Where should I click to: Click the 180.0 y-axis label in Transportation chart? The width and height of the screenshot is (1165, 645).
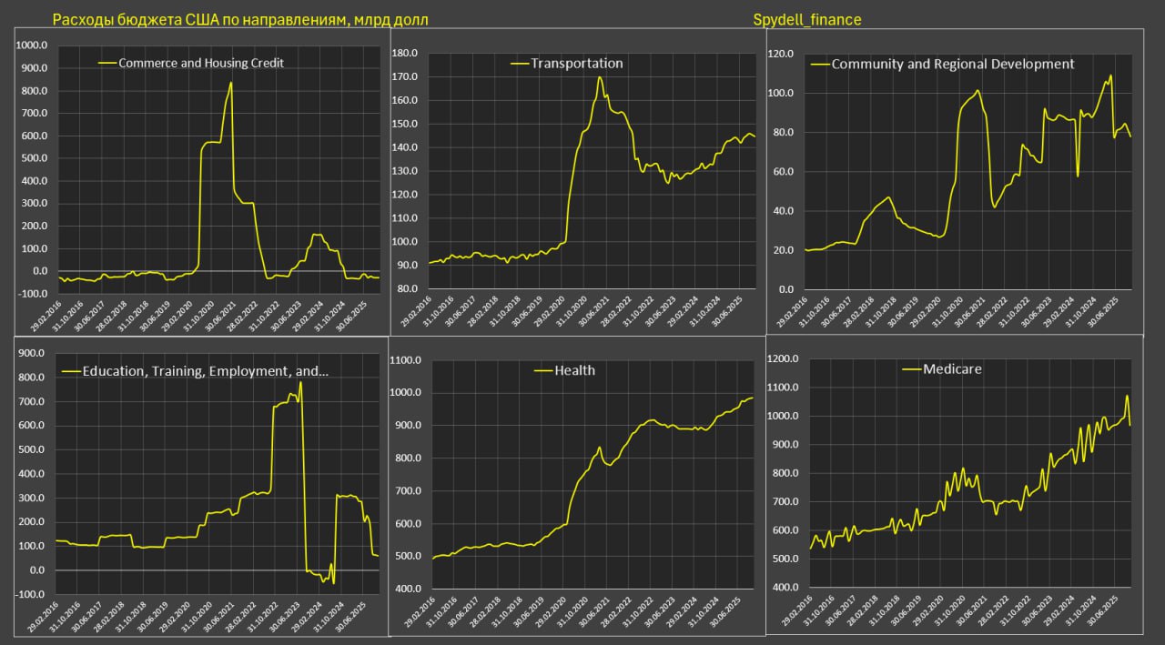pos(405,54)
